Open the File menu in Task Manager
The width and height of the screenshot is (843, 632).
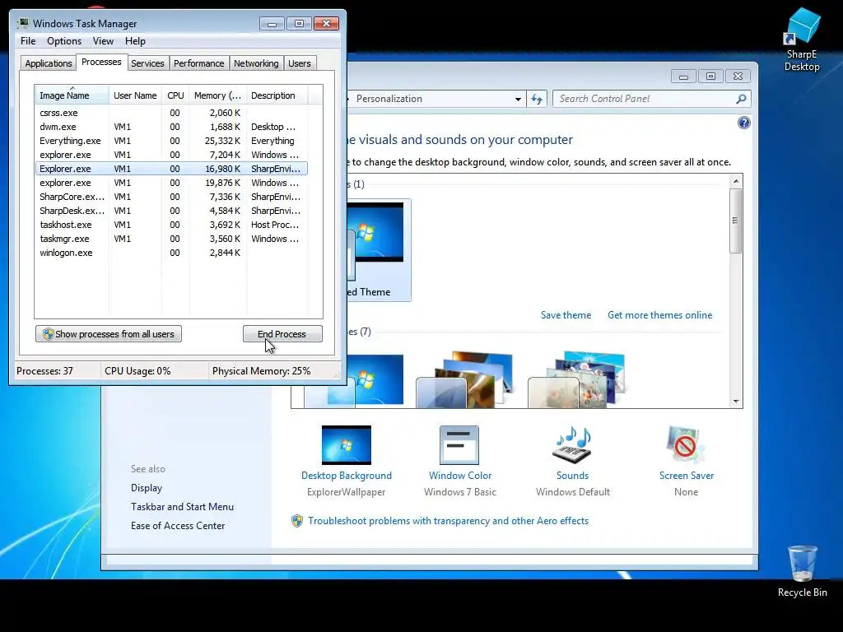point(28,41)
